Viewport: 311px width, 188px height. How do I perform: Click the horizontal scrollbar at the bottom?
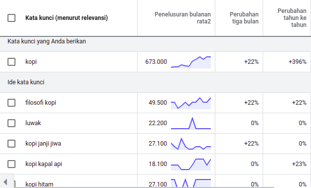click(144, 187)
